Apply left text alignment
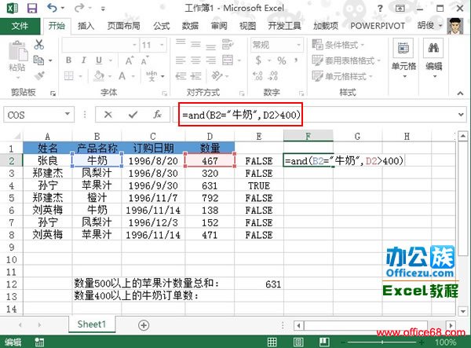Viewport: 471px width, 348px height. click(x=181, y=60)
